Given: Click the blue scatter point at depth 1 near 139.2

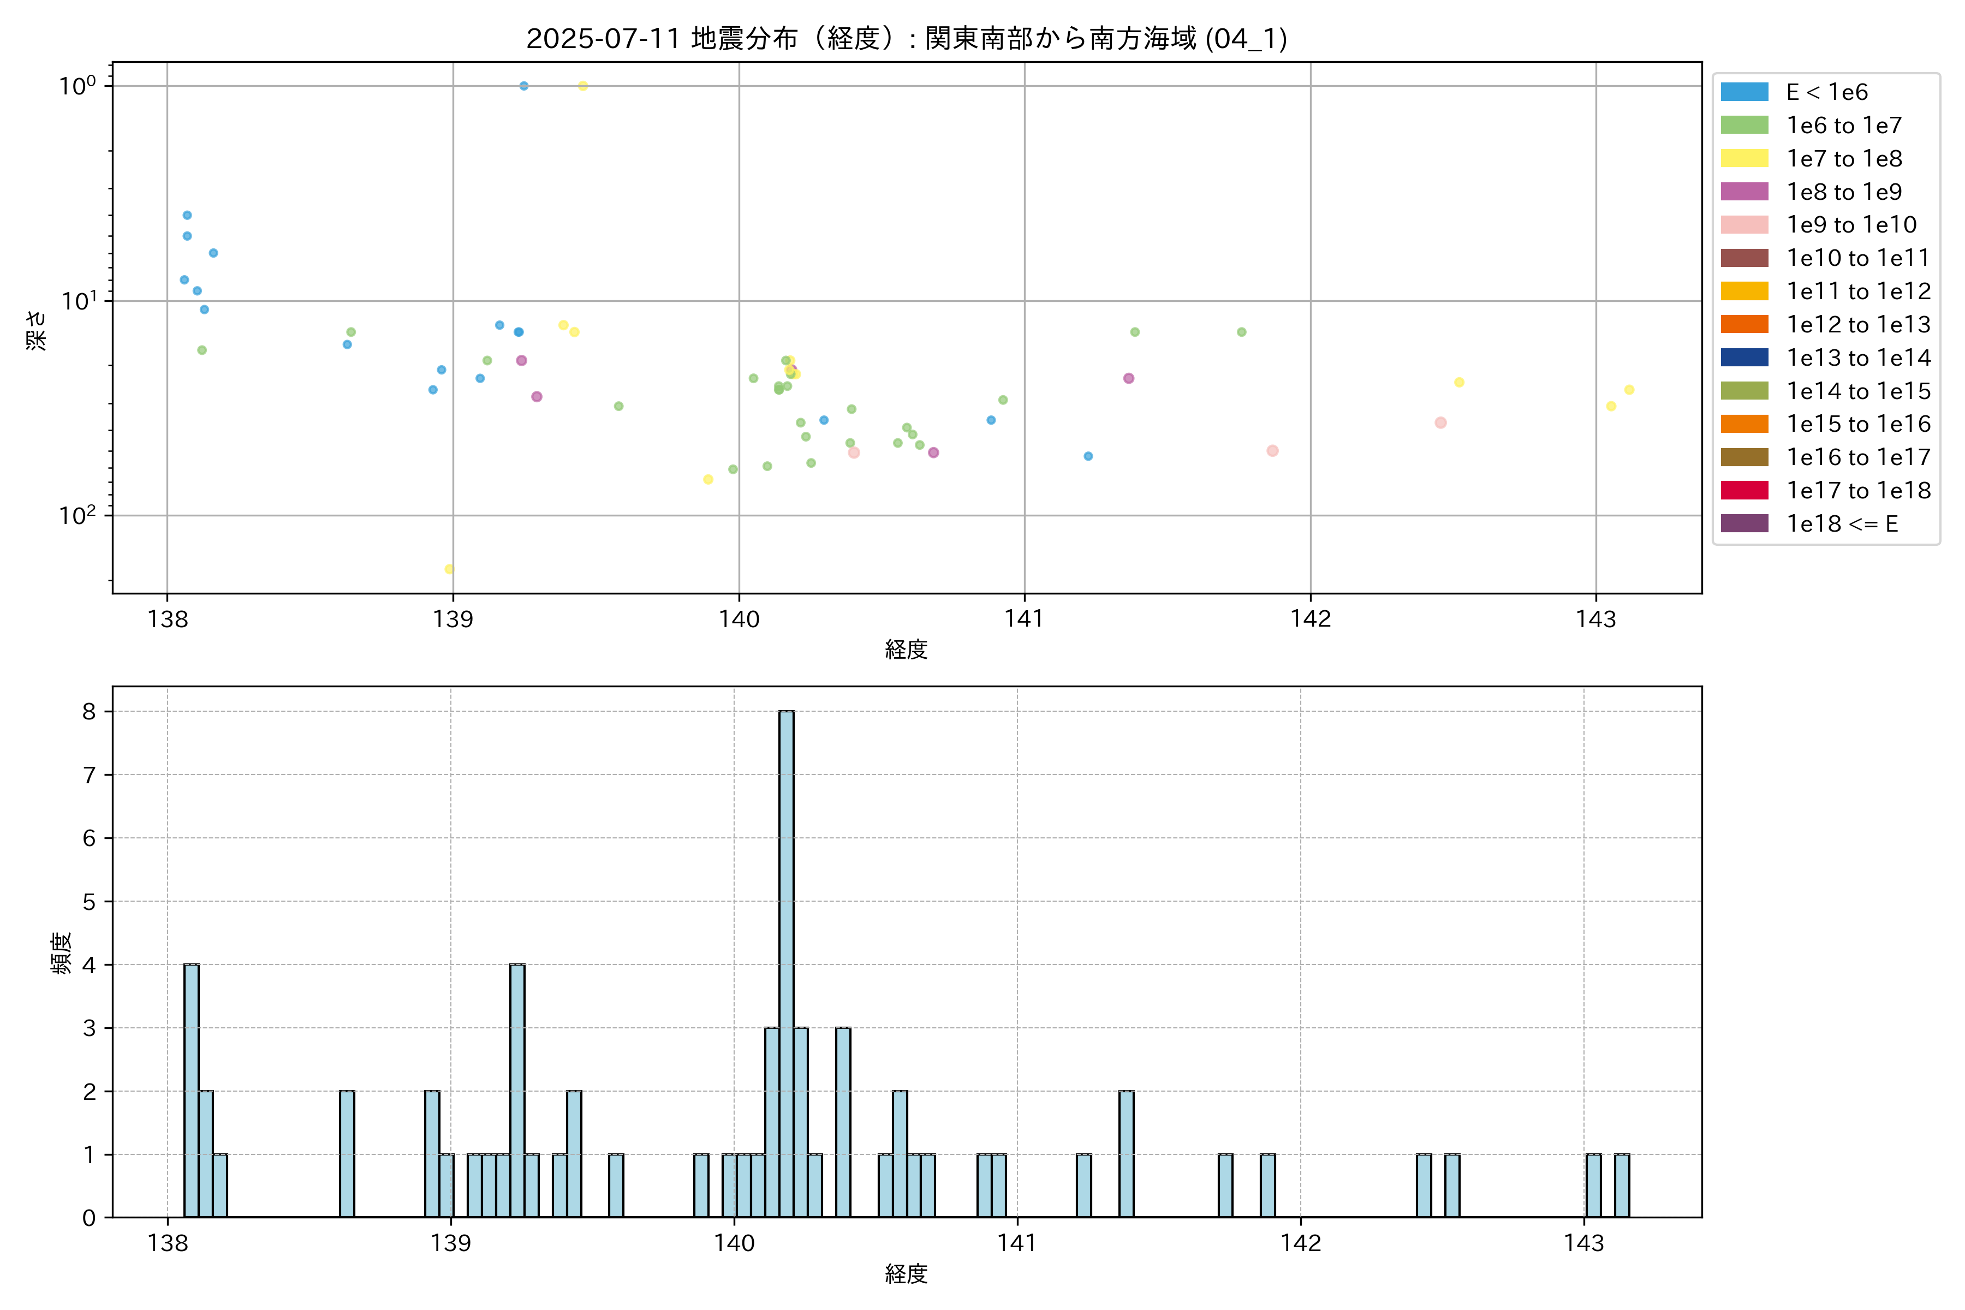Looking at the screenshot, I should tap(524, 86).
